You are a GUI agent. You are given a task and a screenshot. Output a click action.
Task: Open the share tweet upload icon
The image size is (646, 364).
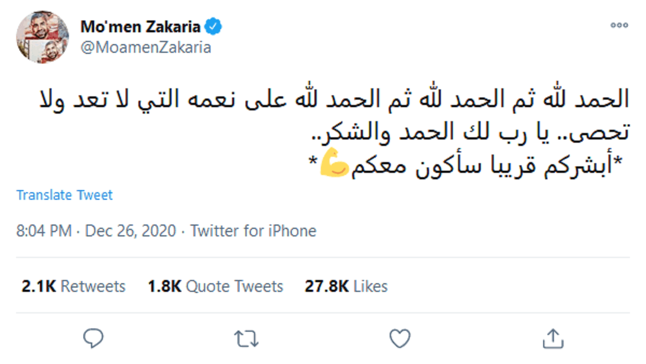click(x=552, y=338)
